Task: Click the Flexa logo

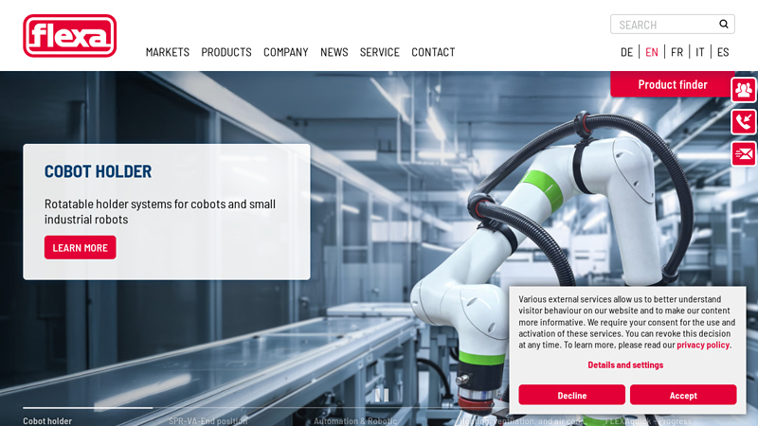Action: coord(70,36)
